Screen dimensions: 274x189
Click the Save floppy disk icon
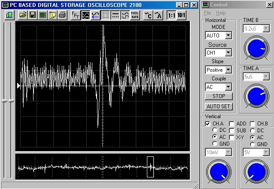33,15
